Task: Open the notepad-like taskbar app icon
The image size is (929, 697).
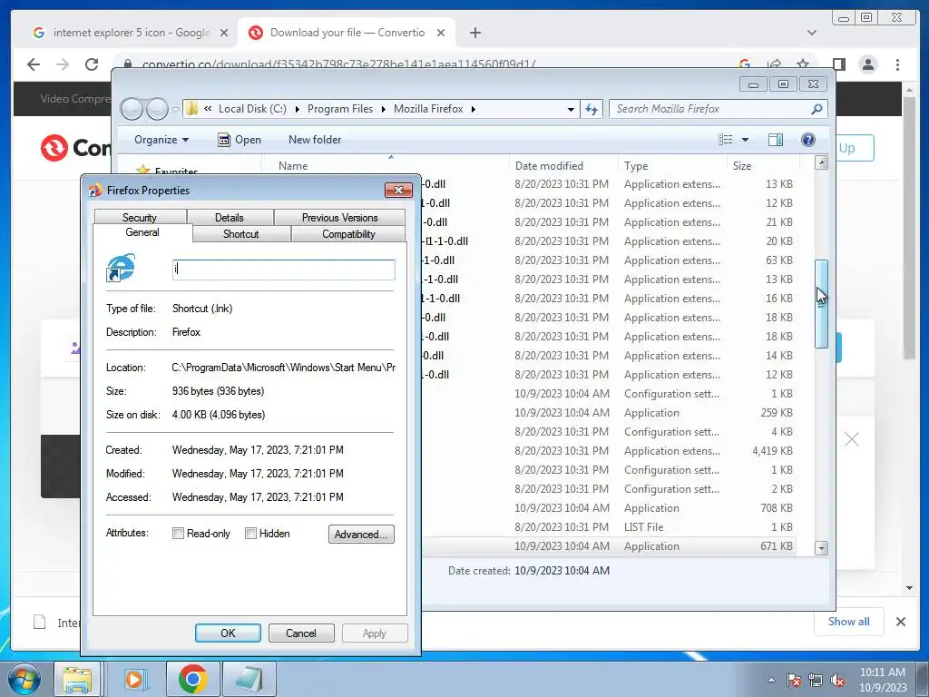Action: [249, 679]
